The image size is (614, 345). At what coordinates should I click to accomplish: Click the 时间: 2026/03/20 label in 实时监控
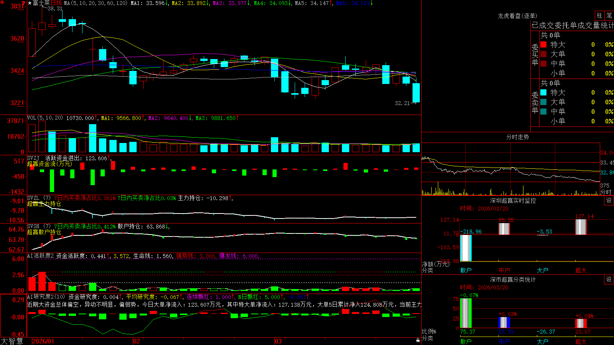pos(484,209)
